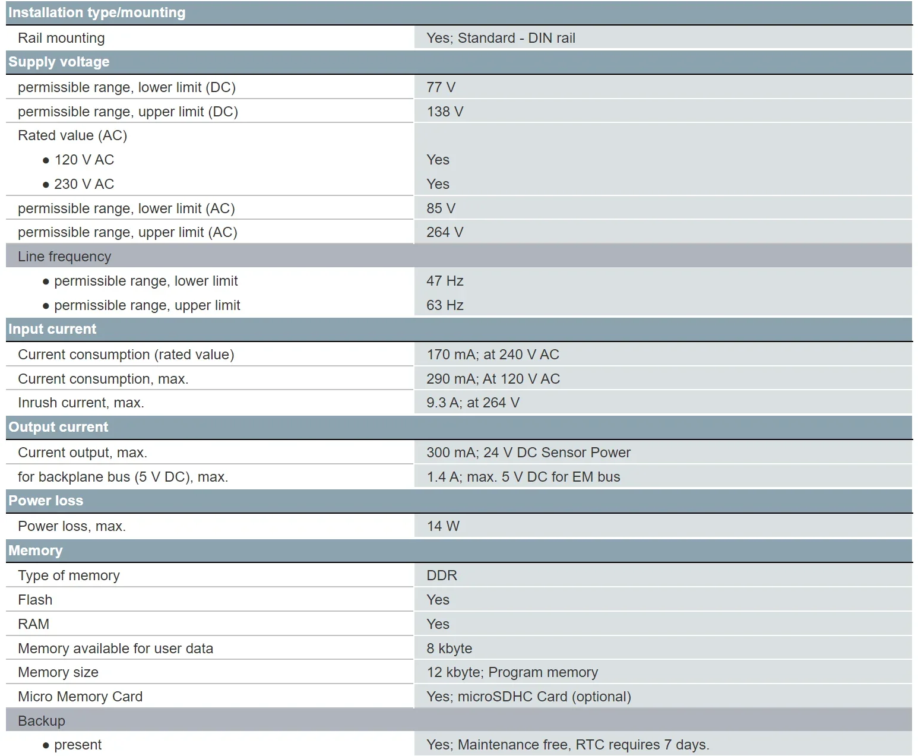Click 'Current consumption (rated value)' label
Viewport: 918px width, 756px height.
[x=126, y=355]
